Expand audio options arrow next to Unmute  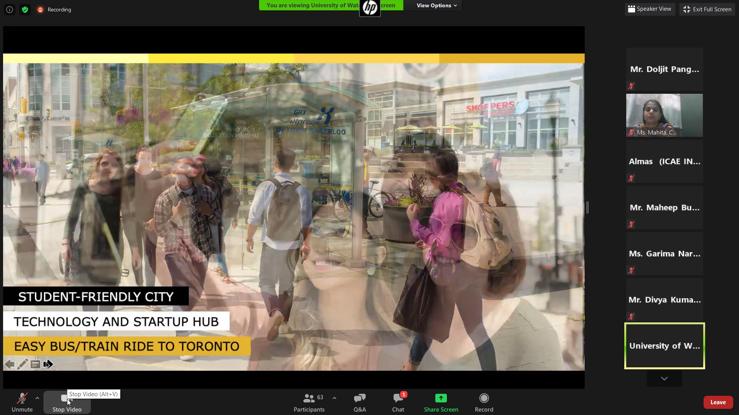click(x=37, y=398)
